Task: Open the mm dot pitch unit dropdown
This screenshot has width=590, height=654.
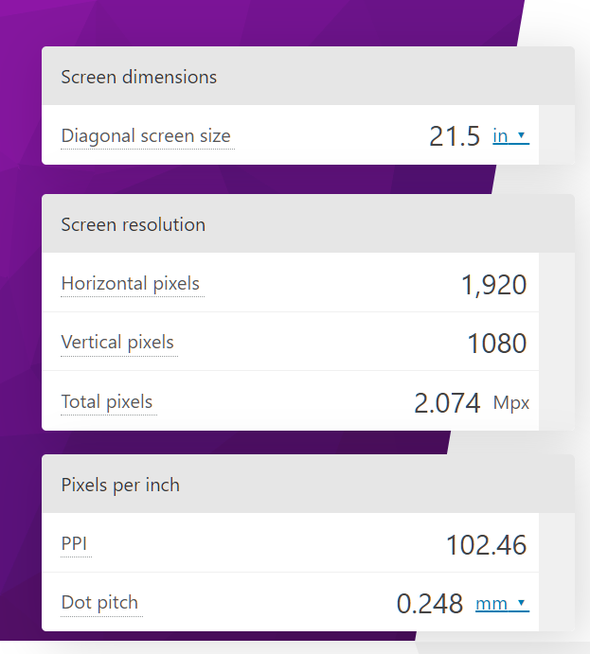Action: coord(501,604)
